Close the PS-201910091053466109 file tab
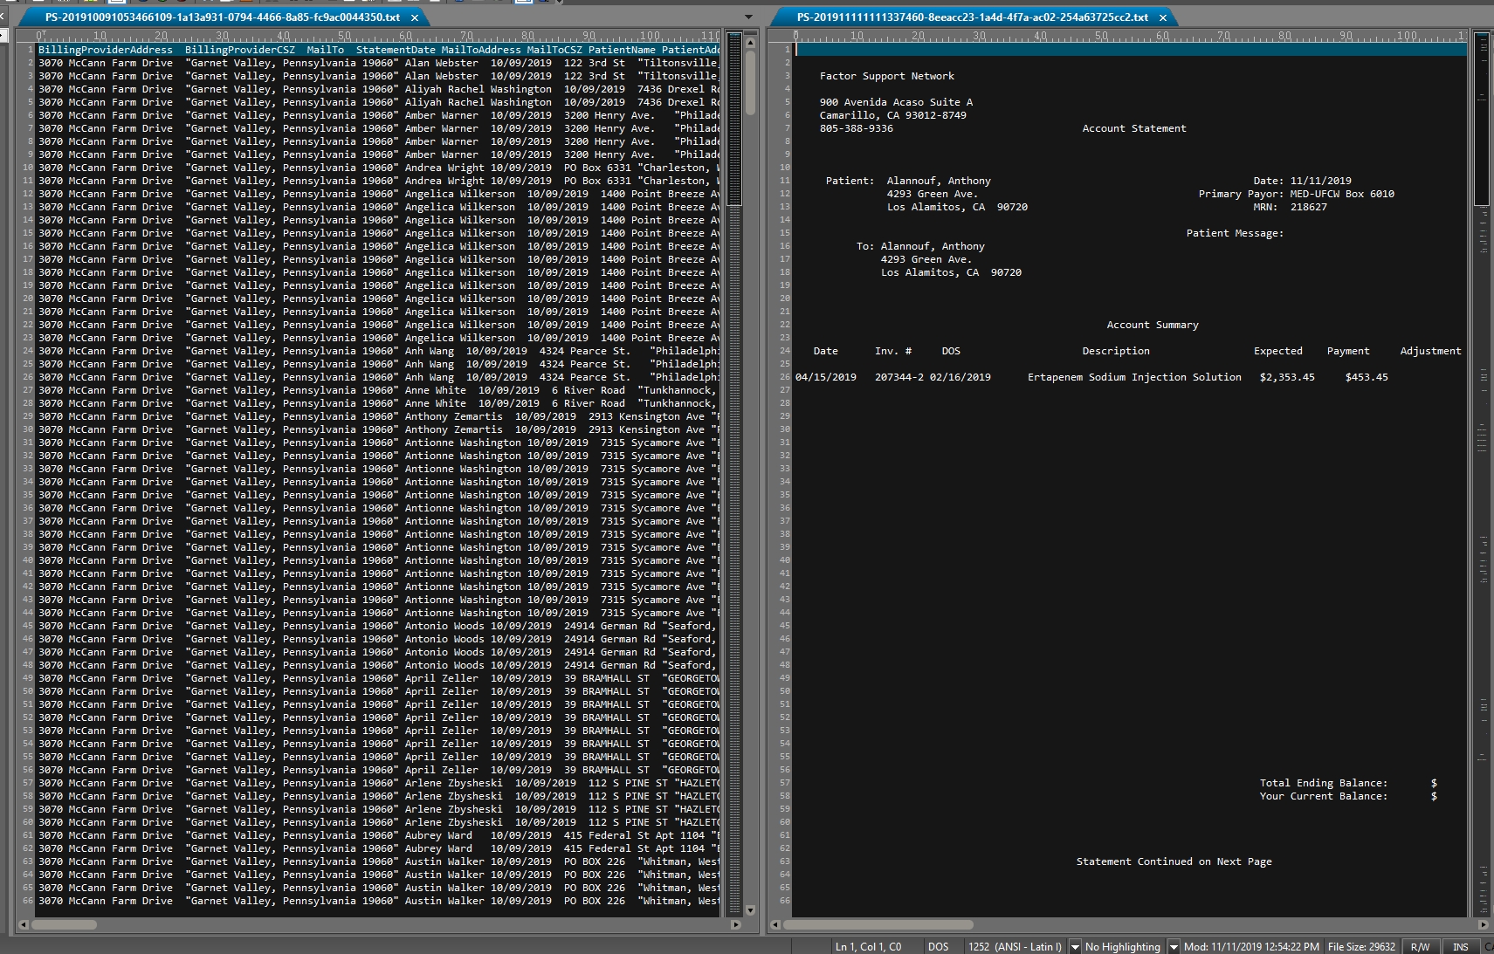The height and width of the screenshot is (954, 1494). 414,17
